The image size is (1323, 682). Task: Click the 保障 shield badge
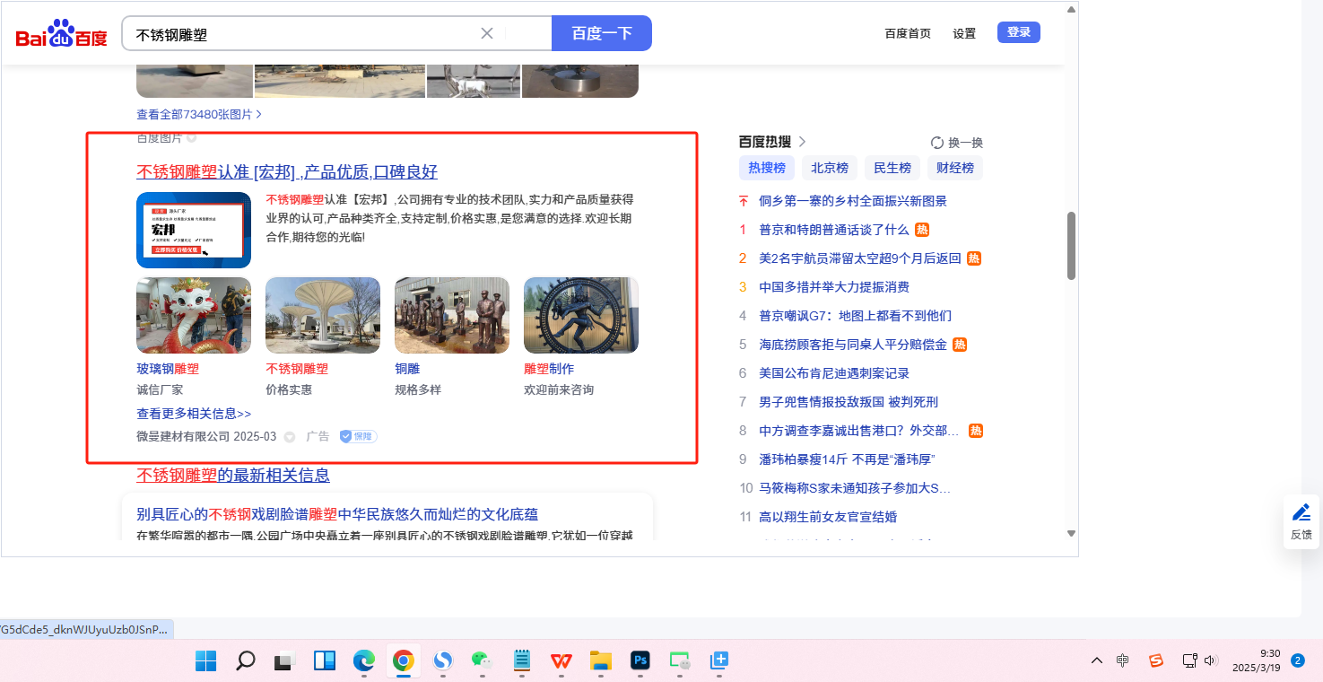click(x=358, y=436)
